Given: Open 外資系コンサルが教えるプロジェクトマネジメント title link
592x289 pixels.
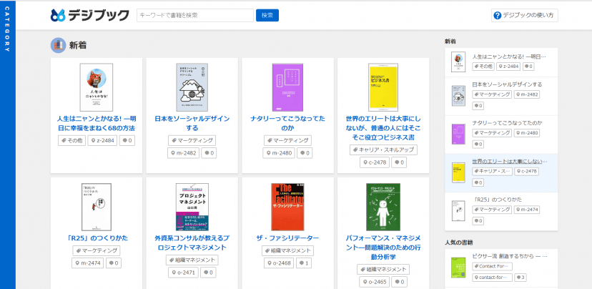Looking at the screenshot, I should [x=192, y=242].
